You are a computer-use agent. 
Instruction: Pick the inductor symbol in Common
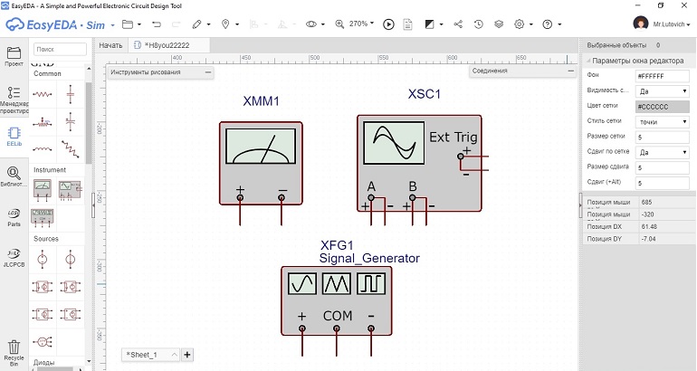point(43,149)
